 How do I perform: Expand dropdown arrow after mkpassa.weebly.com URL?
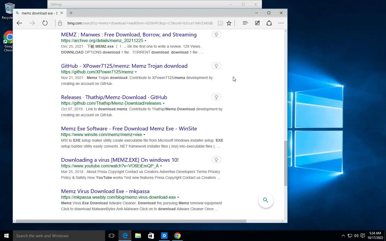coord(178,197)
